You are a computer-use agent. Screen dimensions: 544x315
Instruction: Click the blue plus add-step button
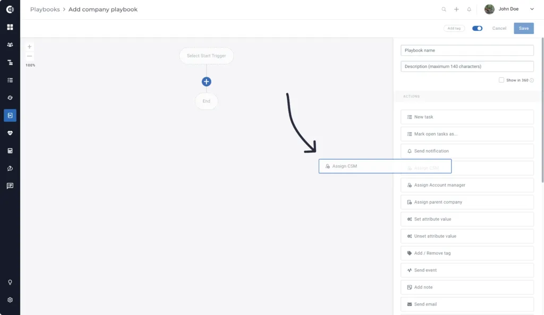click(x=207, y=81)
